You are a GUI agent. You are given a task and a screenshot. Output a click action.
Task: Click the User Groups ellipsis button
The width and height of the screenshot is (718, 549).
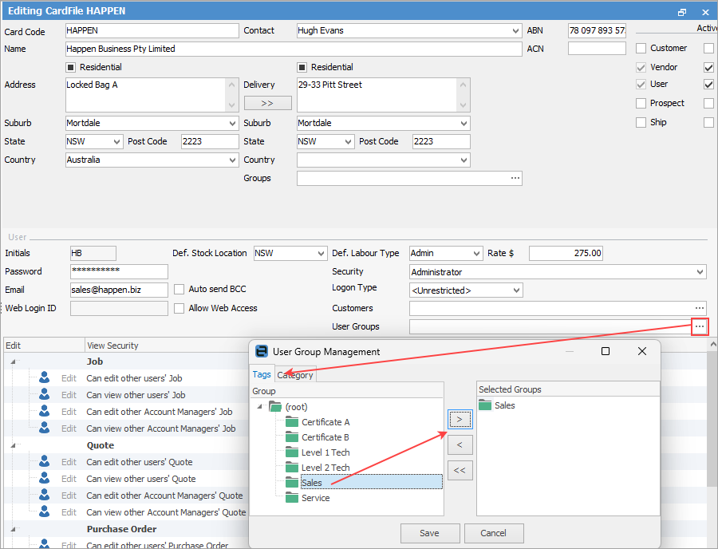pos(699,326)
